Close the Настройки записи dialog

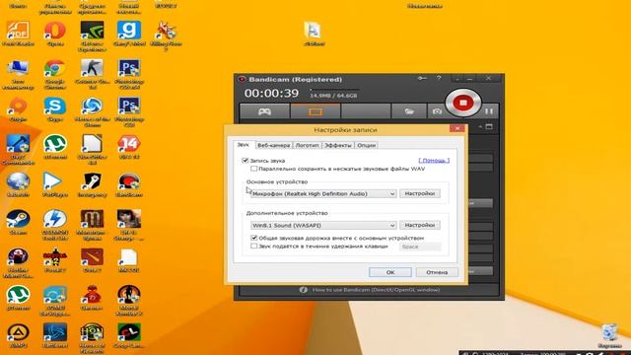tap(456, 128)
